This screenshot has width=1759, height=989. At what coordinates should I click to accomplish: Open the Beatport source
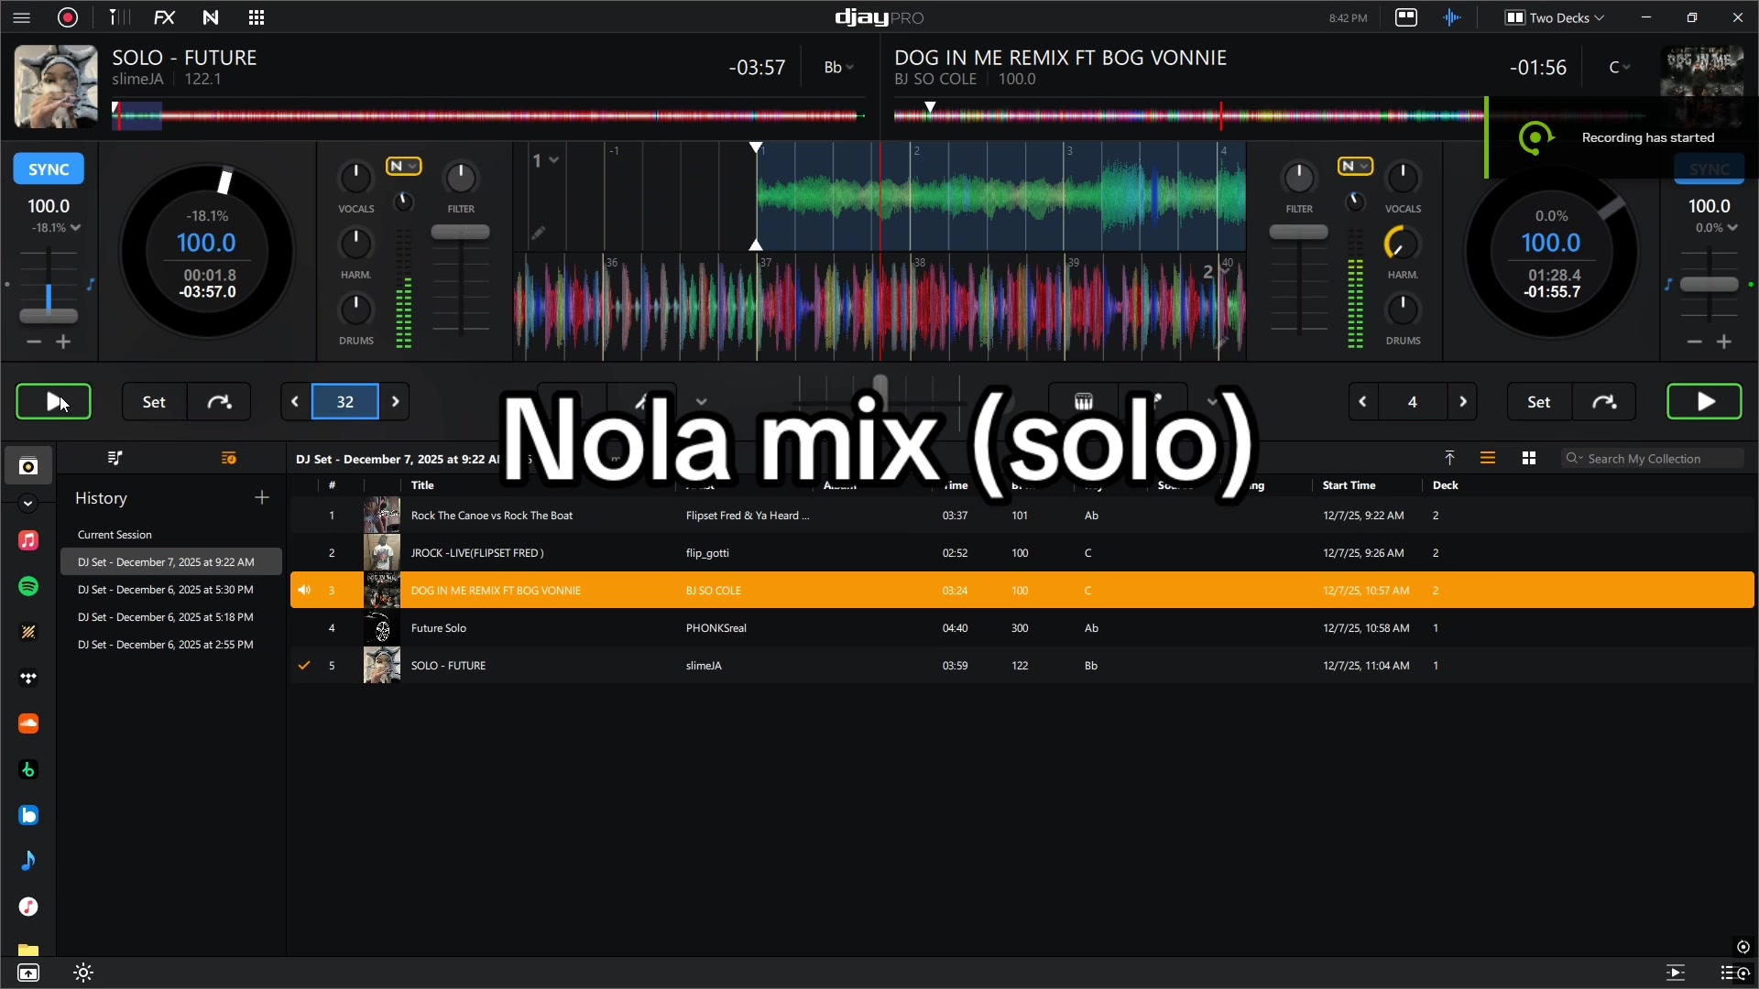(x=28, y=769)
